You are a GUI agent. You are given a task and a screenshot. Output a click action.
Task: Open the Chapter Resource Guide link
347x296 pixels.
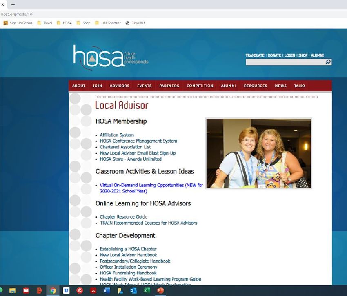pos(123,217)
